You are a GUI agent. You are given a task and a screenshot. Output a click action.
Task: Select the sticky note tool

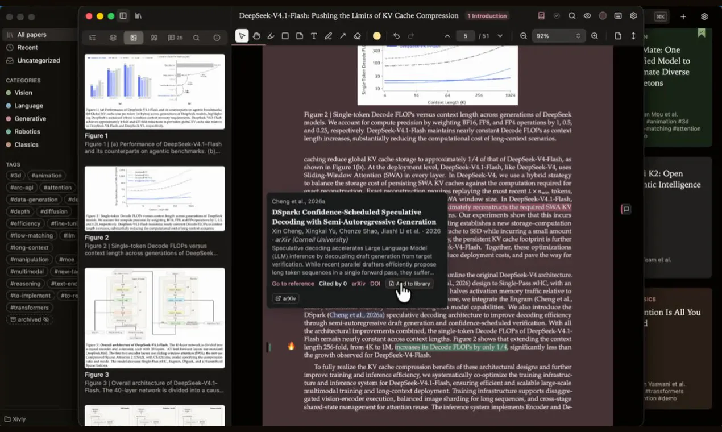click(x=299, y=36)
